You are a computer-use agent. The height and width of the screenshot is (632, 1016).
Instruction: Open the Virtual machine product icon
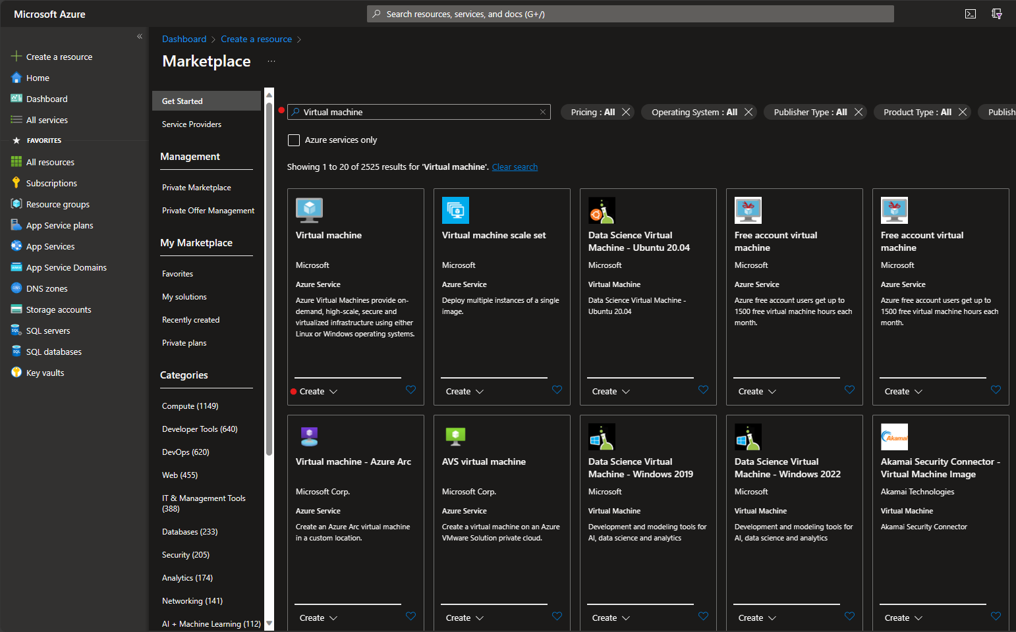[310, 211]
